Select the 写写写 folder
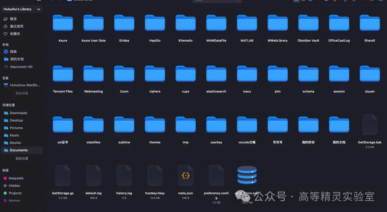387x212 pixels. [x=278, y=125]
